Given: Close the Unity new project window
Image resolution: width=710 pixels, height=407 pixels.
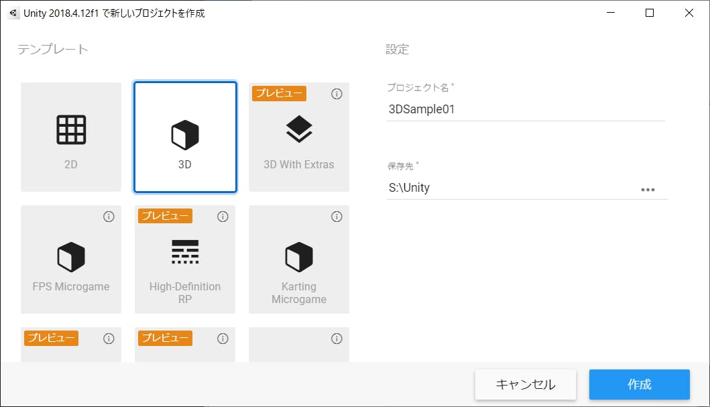Looking at the screenshot, I should 689,13.
